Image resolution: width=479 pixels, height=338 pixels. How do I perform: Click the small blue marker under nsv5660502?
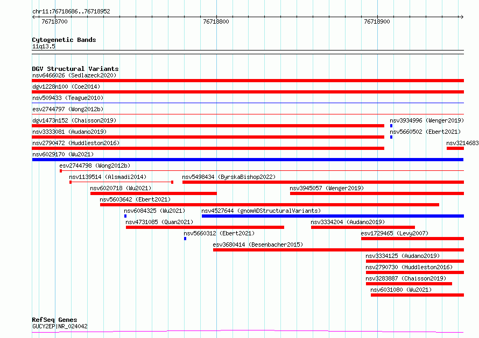pyautogui.click(x=391, y=137)
